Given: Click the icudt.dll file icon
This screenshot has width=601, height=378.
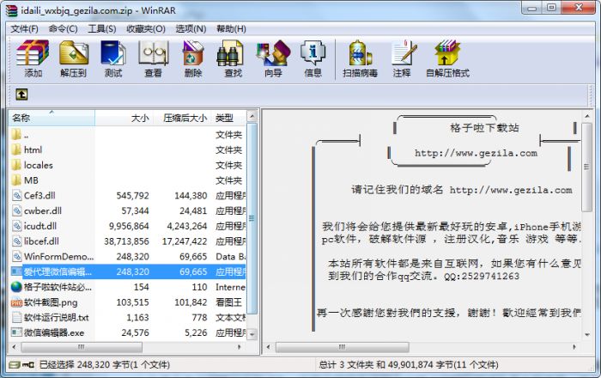Looking at the screenshot, I should (16, 226).
